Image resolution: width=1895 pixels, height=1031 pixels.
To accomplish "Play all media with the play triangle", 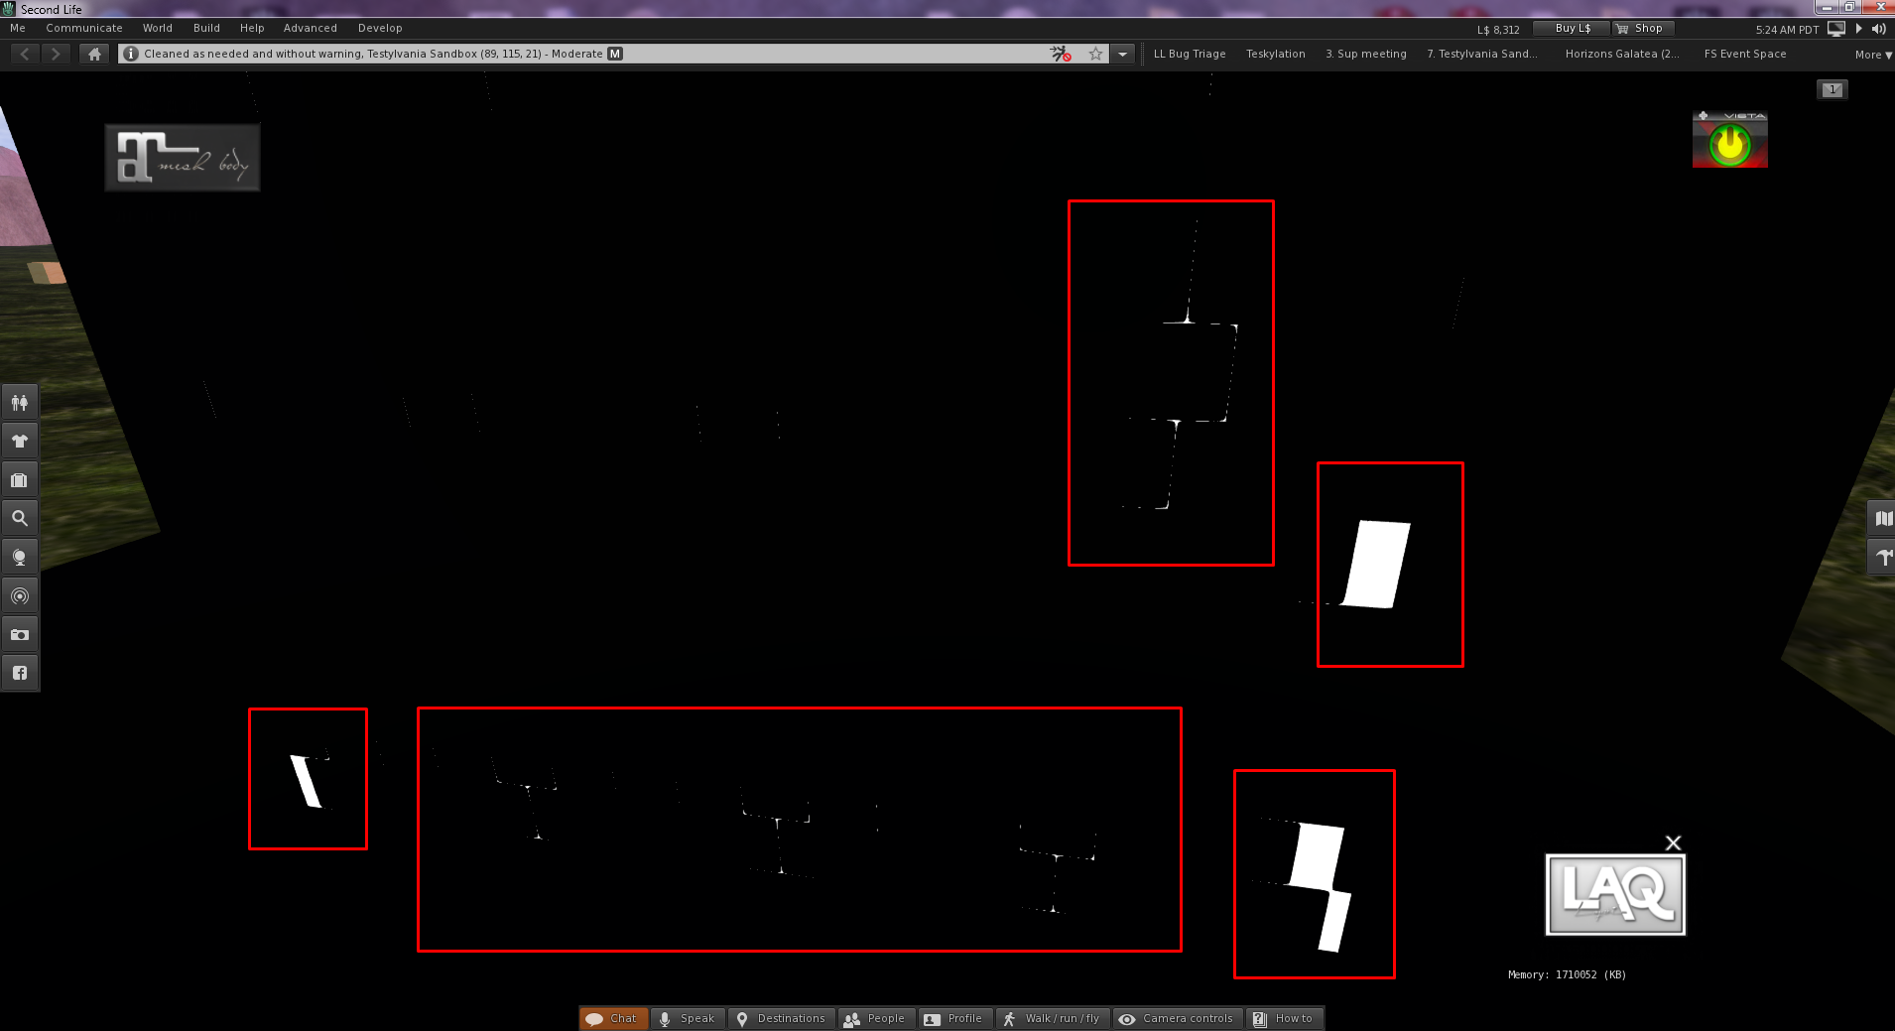I will pos(1859,29).
